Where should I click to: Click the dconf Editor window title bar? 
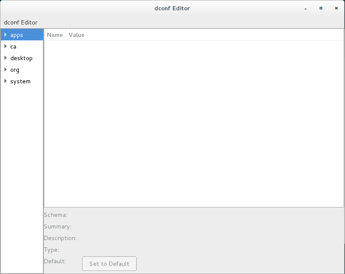coord(172,8)
